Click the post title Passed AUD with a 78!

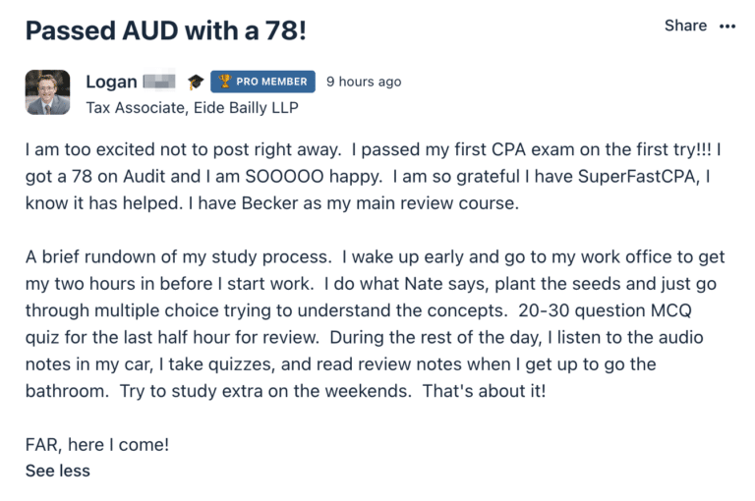(x=165, y=30)
